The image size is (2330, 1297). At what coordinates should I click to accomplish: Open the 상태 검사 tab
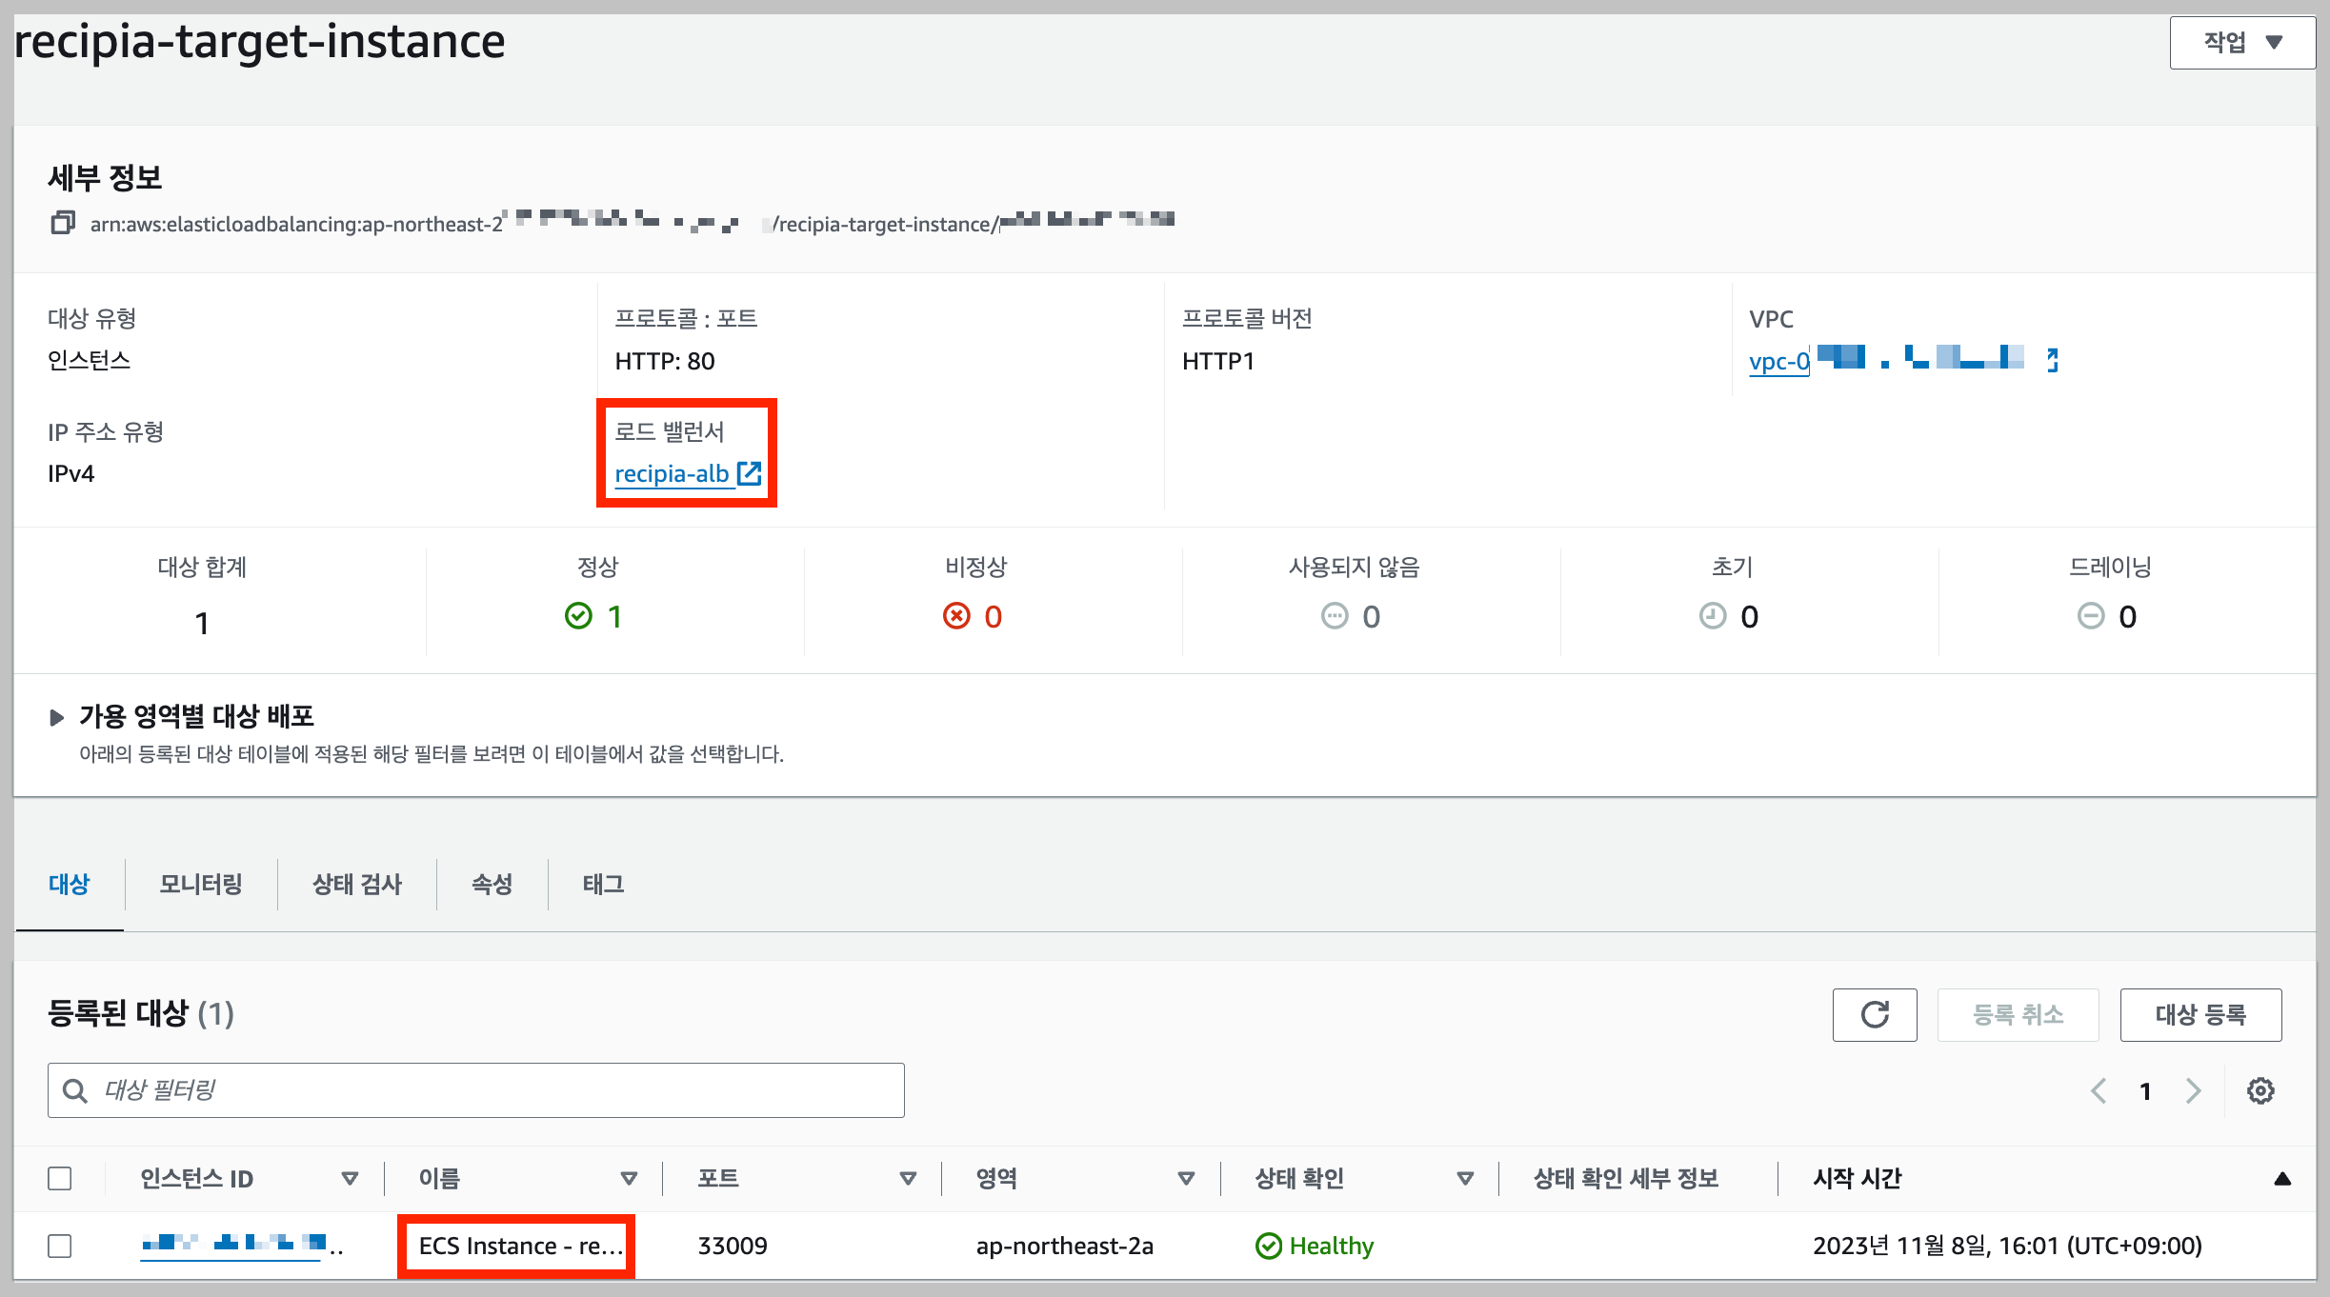(357, 884)
